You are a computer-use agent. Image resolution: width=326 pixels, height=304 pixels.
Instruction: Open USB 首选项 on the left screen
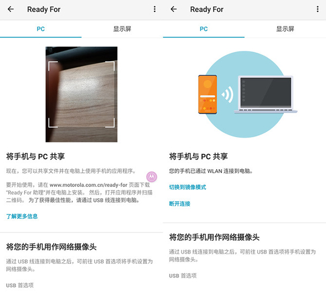[x=20, y=285]
